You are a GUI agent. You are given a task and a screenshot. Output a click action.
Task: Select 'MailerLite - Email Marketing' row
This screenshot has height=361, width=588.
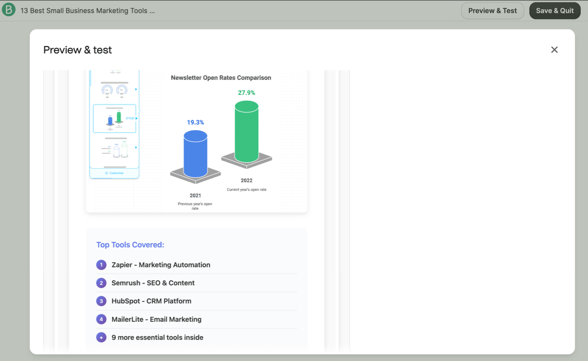point(197,319)
